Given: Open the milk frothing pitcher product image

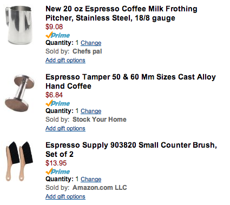Looking at the screenshot, I should [x=19, y=25].
